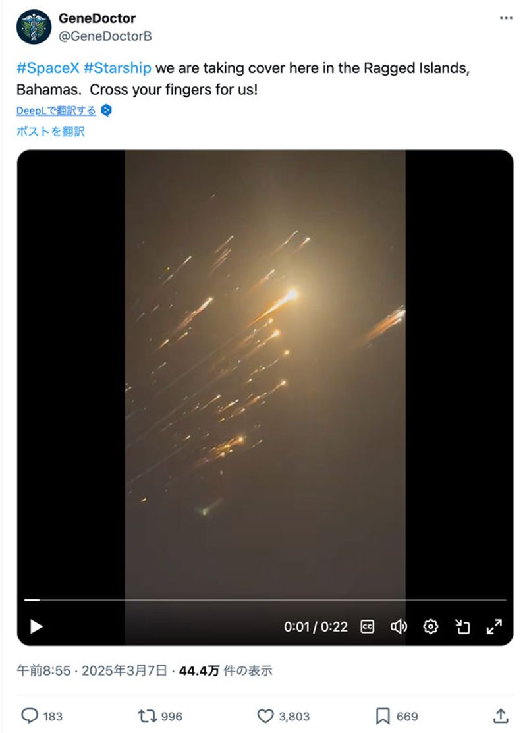This screenshot has height=733, width=527.
Task: Open the post's more options menu
Action: [x=506, y=18]
